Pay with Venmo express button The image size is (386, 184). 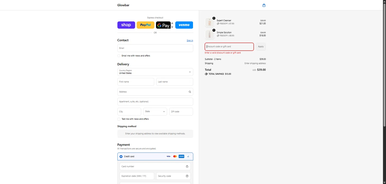[x=184, y=25]
